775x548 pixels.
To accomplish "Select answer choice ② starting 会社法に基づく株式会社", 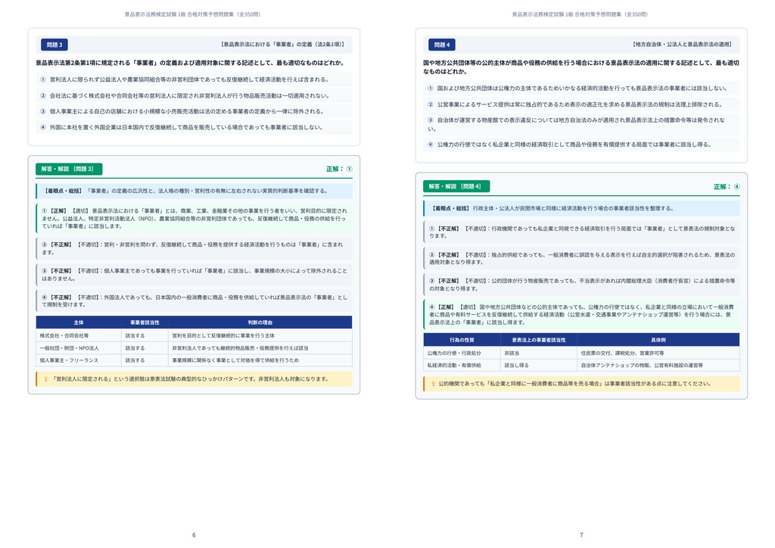I will pos(194,95).
